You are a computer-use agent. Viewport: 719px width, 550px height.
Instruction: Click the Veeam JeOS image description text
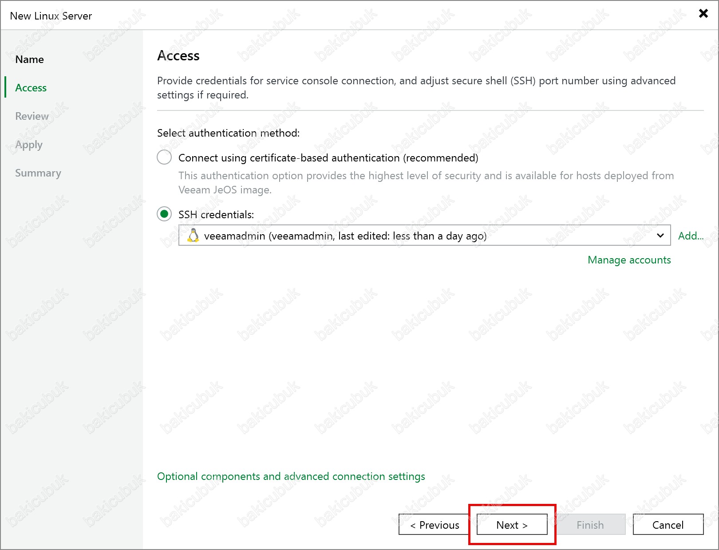click(x=426, y=183)
